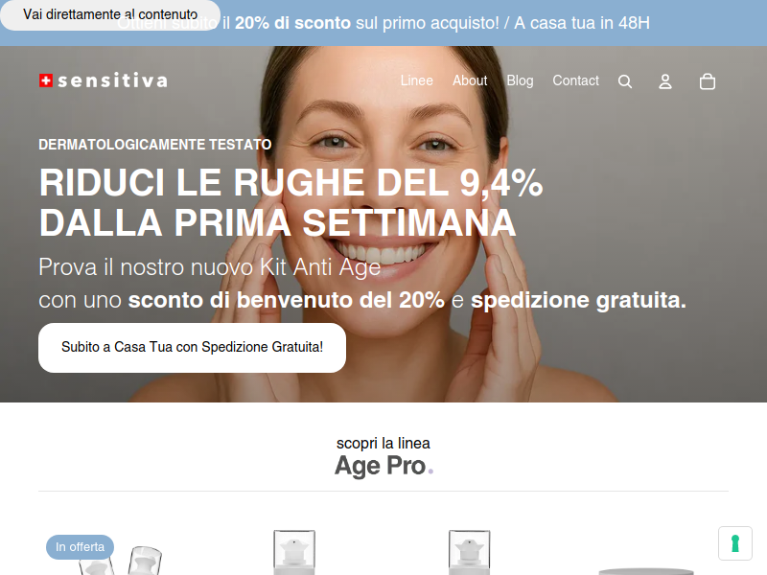This screenshot has width=767, height=575.
Task: Open the product thumbnail beside the 'In offerta' badge
Action: pyautogui.click(x=120, y=560)
